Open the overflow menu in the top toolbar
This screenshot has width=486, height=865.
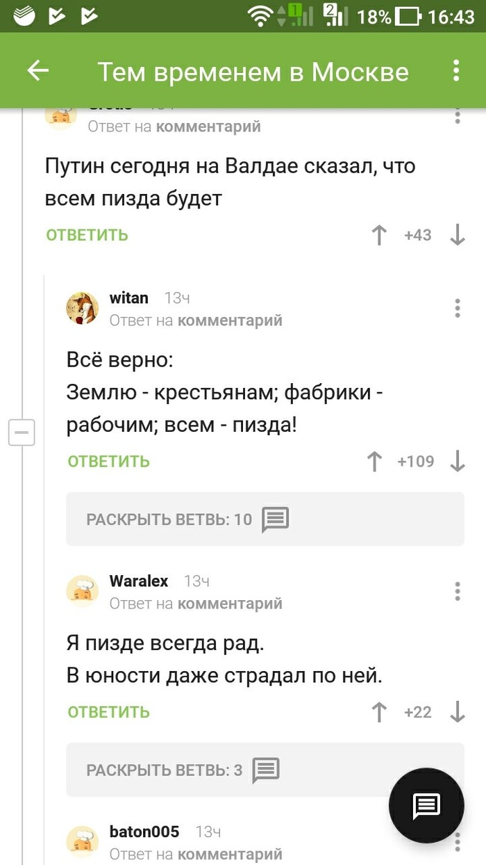(x=456, y=70)
